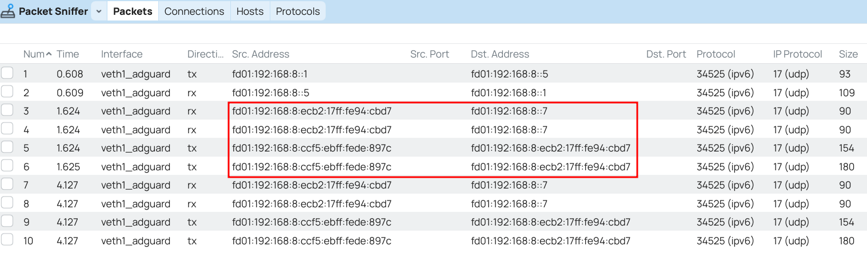The image size is (867, 258).
Task: Select packet 5 source address fede:897c
Action: [311, 148]
